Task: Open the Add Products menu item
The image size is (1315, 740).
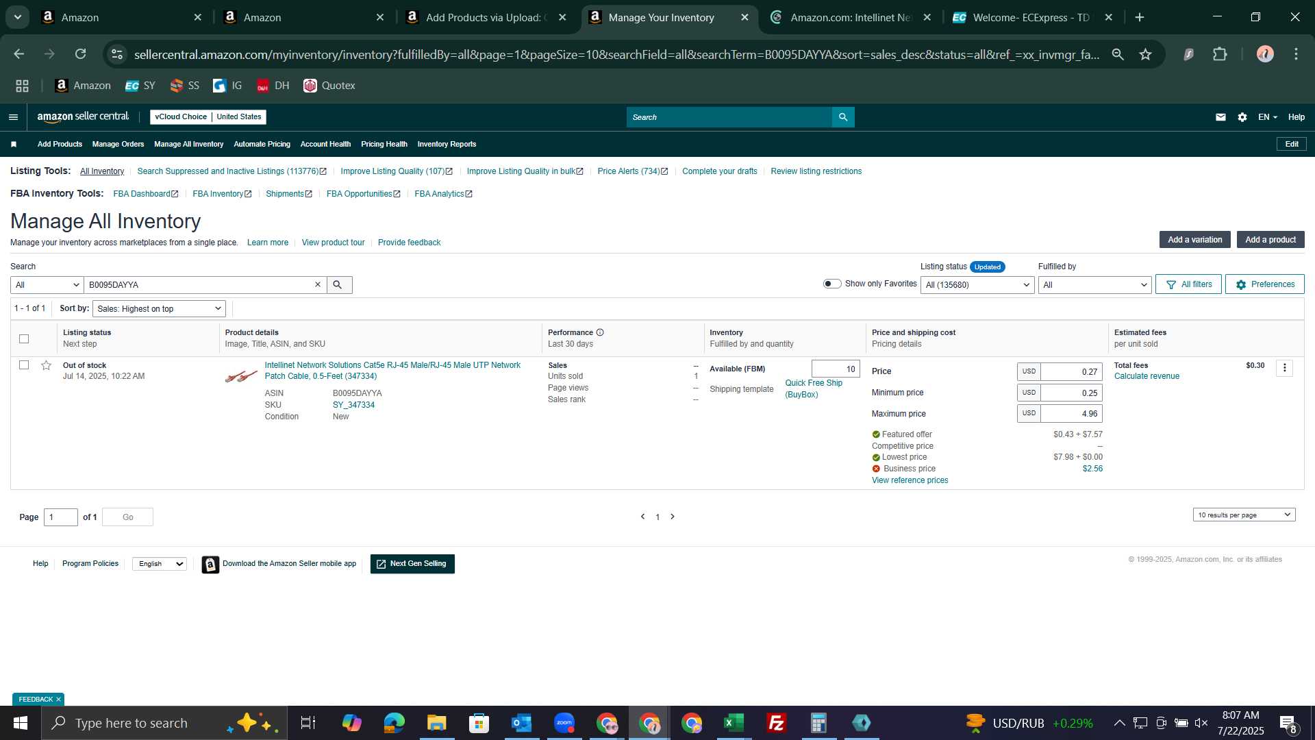Action: coord(60,145)
